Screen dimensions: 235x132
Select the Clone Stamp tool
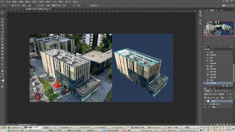[x=2, y=38]
